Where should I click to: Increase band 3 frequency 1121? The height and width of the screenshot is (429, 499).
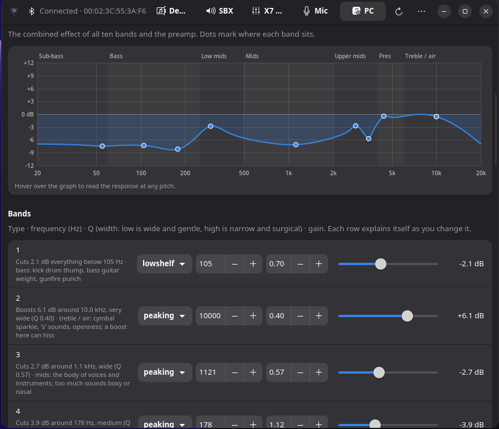pos(253,372)
